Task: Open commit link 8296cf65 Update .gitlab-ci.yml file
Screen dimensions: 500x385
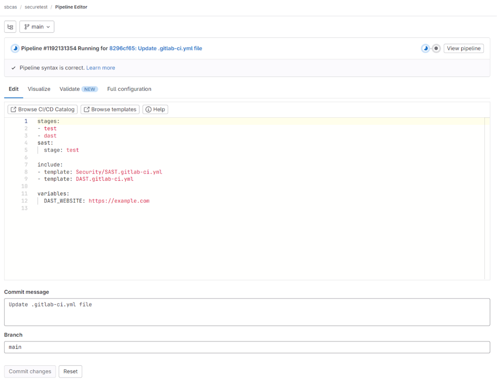Action: tap(156, 48)
